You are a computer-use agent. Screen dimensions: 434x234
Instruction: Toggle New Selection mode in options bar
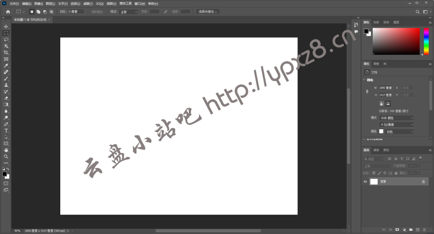coord(31,11)
